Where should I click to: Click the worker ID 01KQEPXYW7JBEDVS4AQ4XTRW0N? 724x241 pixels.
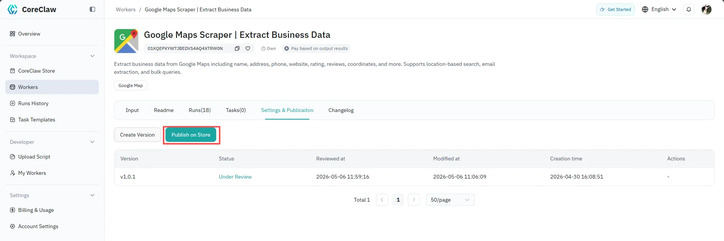point(185,48)
